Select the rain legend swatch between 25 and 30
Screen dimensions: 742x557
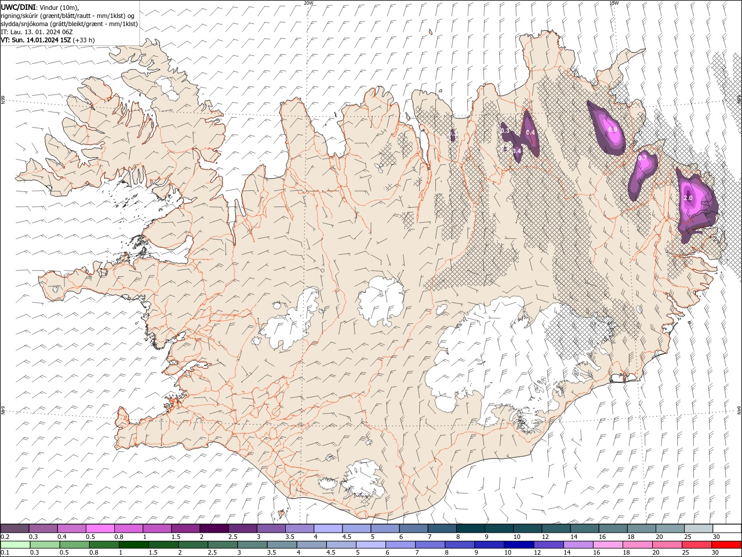(x=698, y=545)
